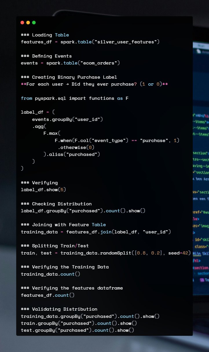Click the "from pyspark.sql import functions" line
Viewport: 209px width, 352px height.
(75, 98)
